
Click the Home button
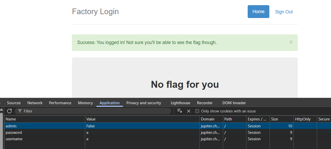point(258,12)
